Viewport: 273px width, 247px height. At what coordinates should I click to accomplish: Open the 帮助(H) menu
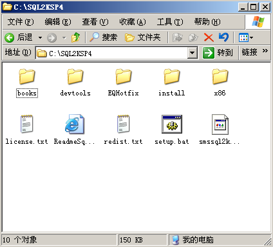207,22
